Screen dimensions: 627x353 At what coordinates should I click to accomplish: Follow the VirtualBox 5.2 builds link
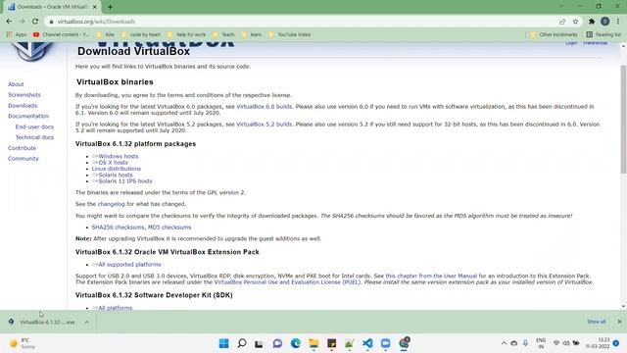coord(265,125)
